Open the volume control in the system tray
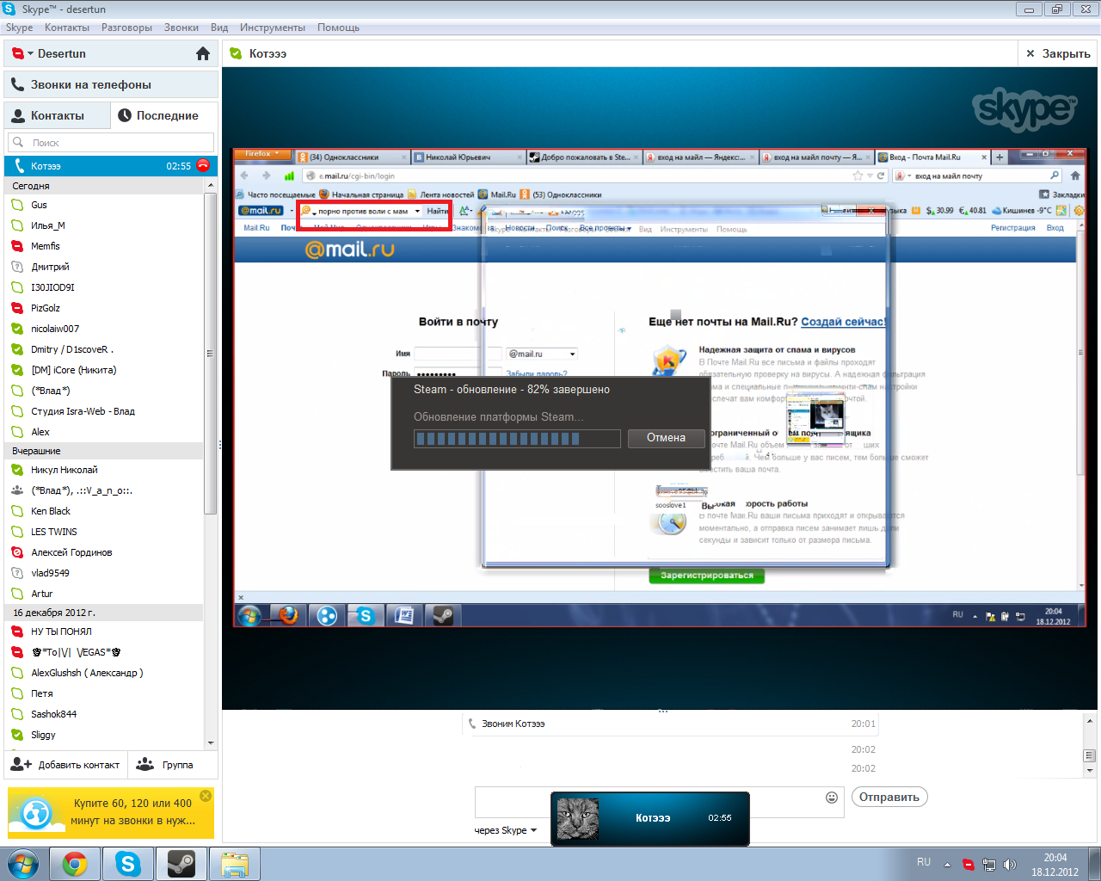 [x=1010, y=864]
